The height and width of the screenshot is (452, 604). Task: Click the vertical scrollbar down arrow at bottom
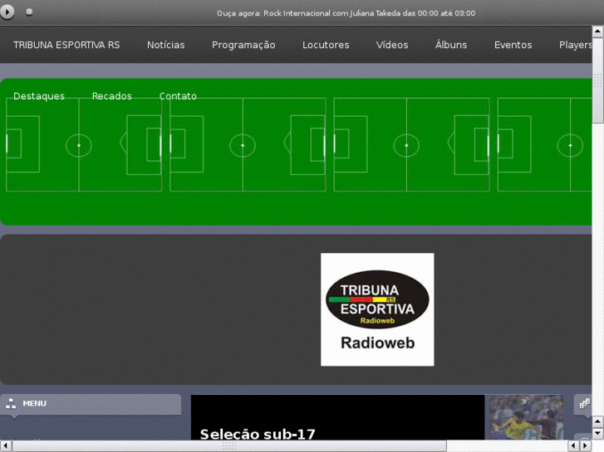598,433
